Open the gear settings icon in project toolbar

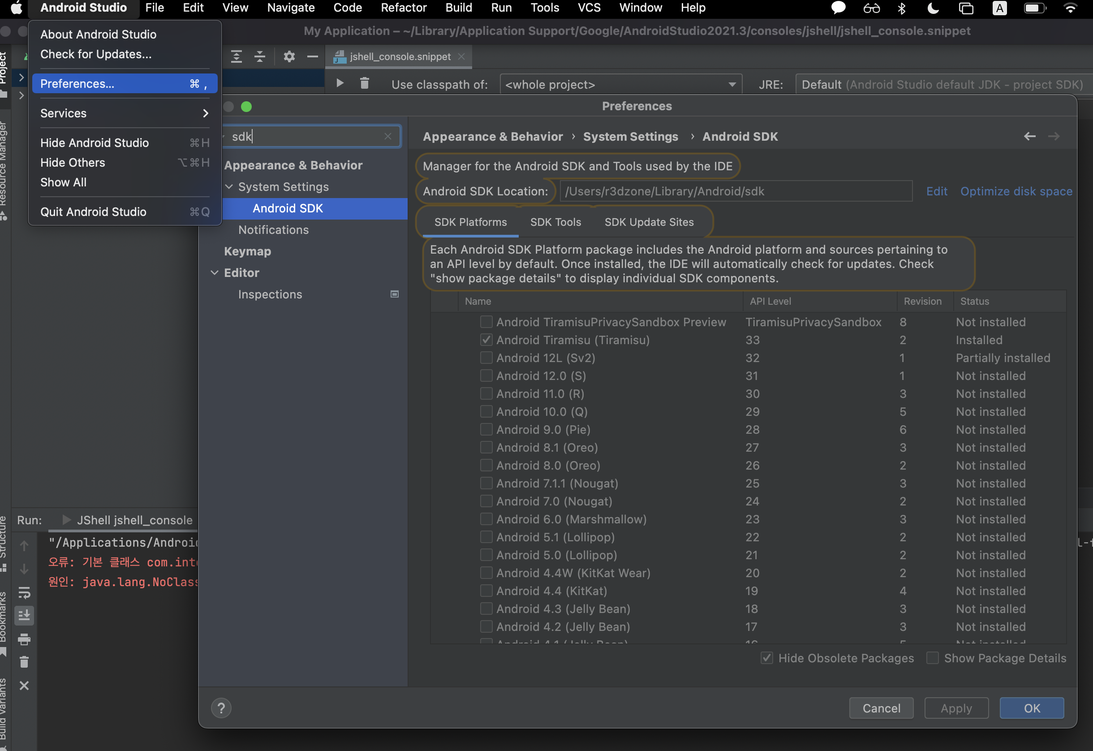click(289, 57)
